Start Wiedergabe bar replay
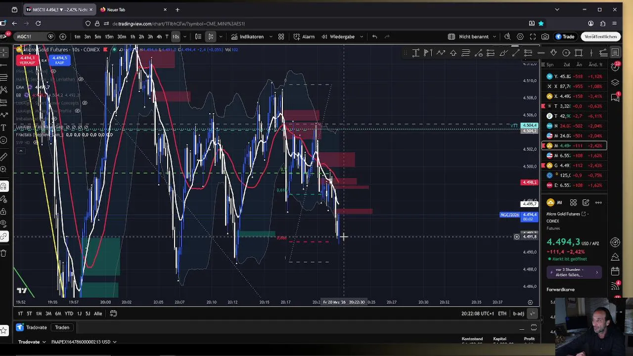 click(338, 37)
